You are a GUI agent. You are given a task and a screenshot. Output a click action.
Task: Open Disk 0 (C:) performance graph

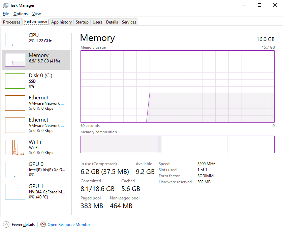[15, 81]
